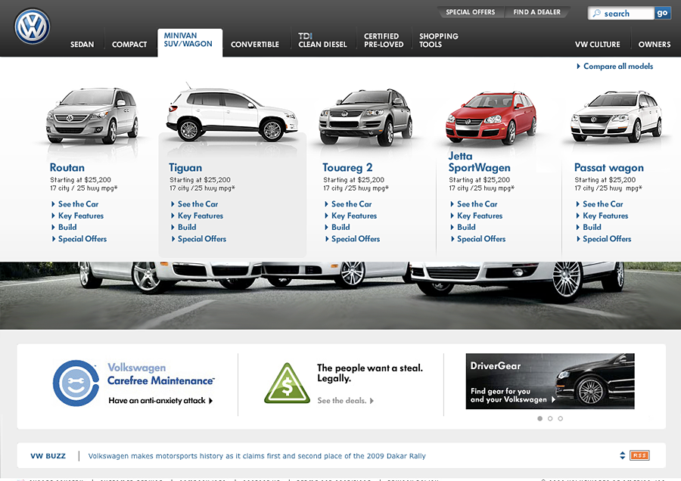The image size is (681, 481).
Task: Select the second carousel dot
Action: (x=550, y=418)
